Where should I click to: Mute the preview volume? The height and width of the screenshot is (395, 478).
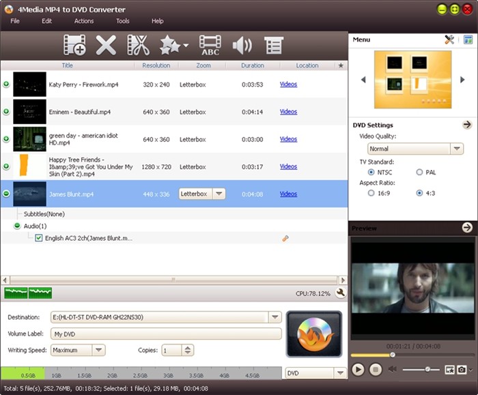(x=393, y=370)
